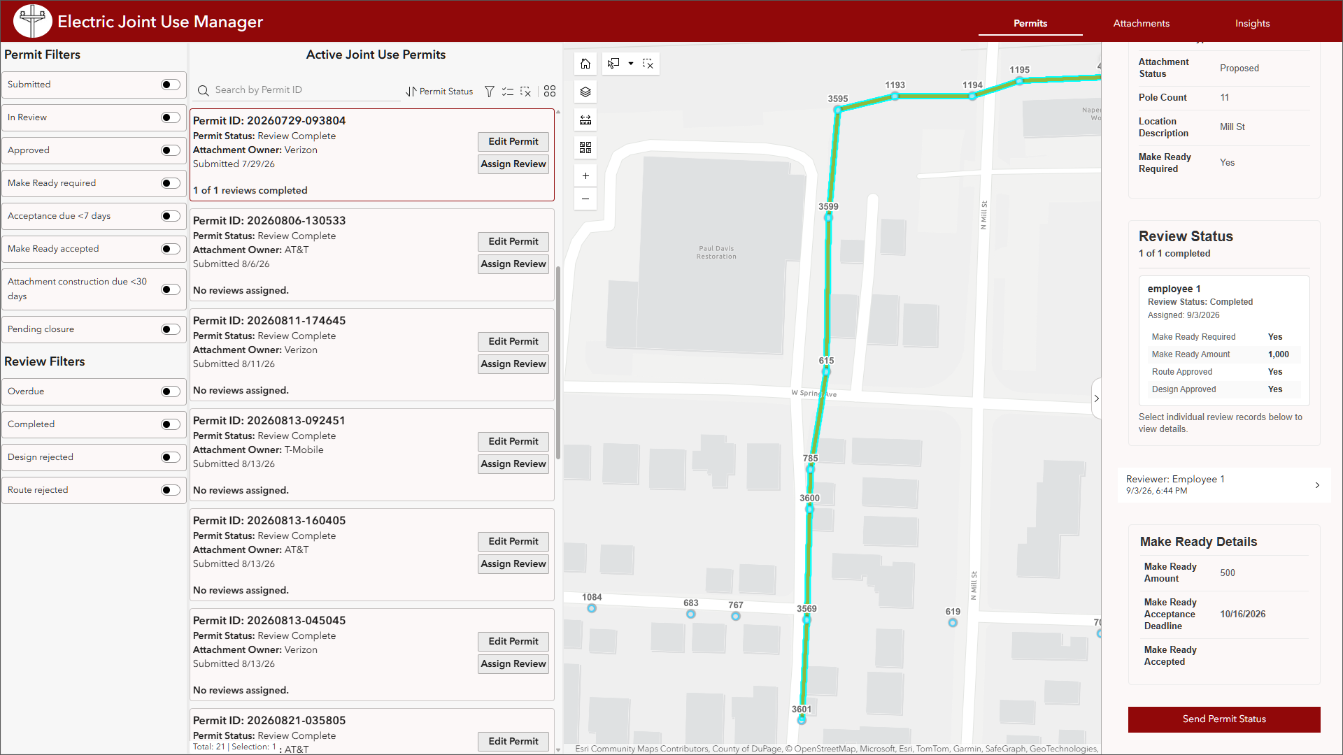Switch to the Attachments tab

[1141, 23]
